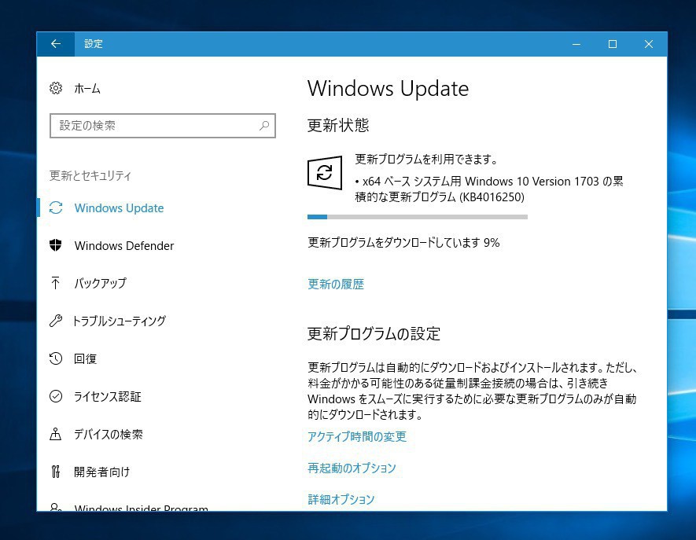
Task: Open 再起動のオプション link
Action: pyautogui.click(x=352, y=468)
